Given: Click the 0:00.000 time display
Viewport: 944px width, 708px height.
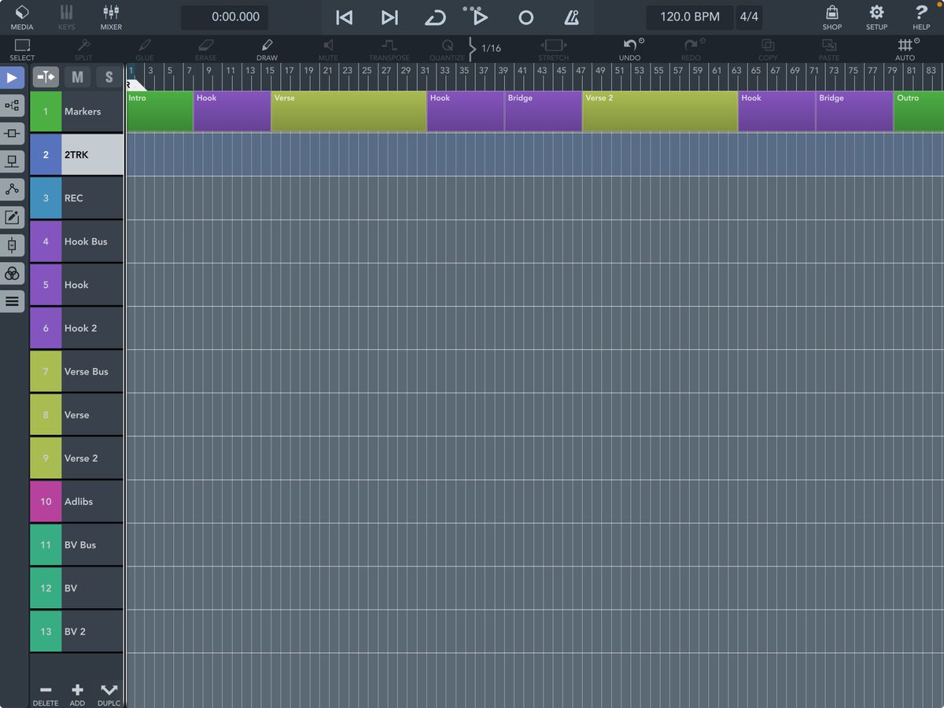Looking at the screenshot, I should 225,17.
